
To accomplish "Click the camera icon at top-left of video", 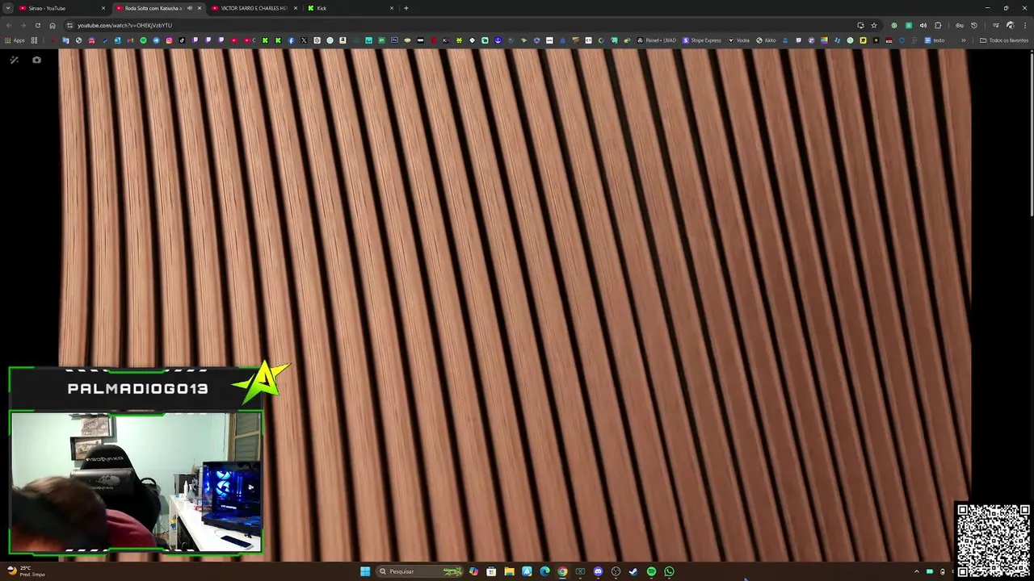I will coord(36,60).
